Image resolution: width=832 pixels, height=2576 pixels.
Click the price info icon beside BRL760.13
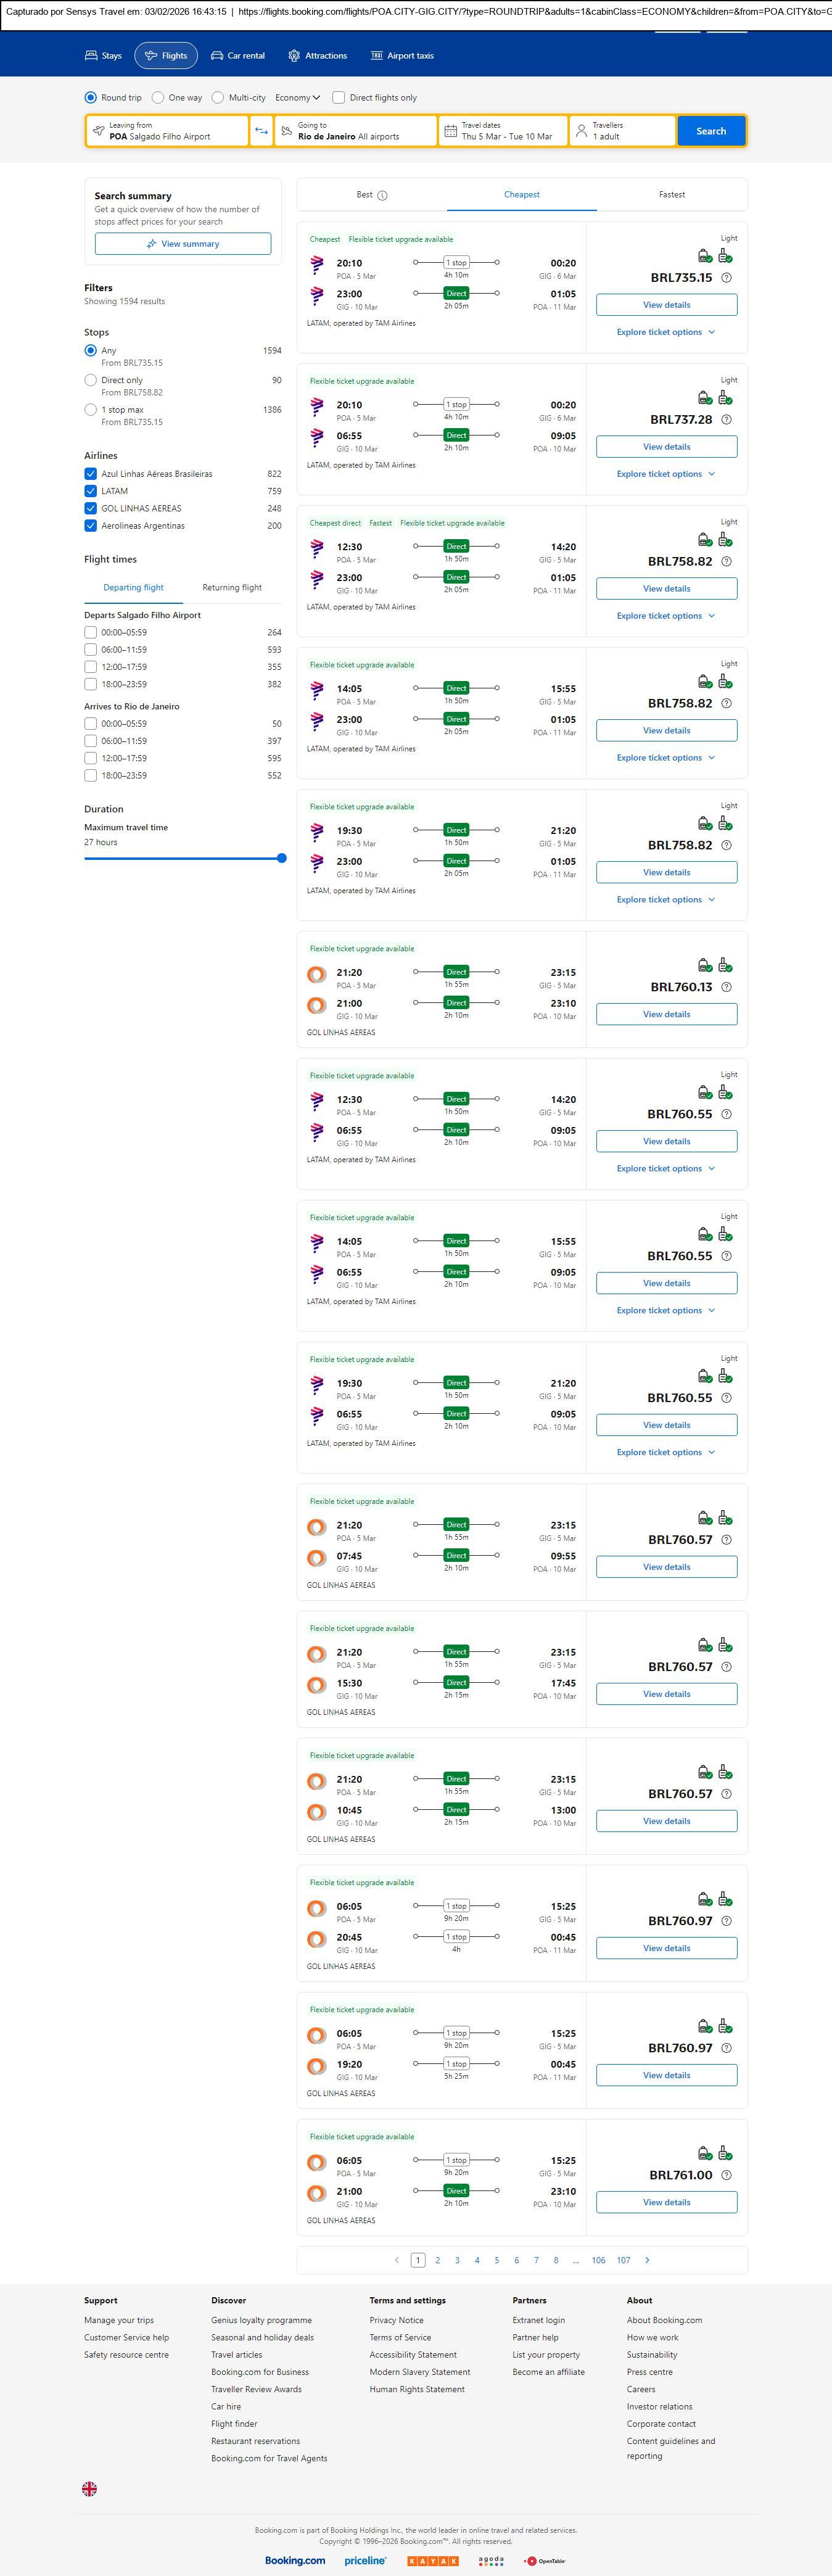(x=727, y=987)
